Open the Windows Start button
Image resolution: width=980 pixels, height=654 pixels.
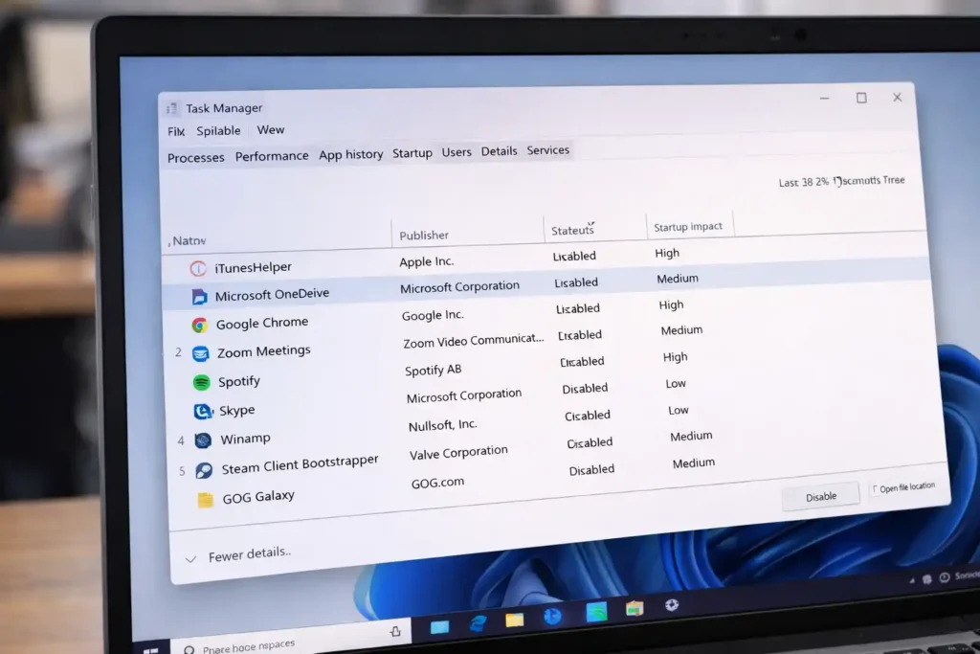point(150,650)
